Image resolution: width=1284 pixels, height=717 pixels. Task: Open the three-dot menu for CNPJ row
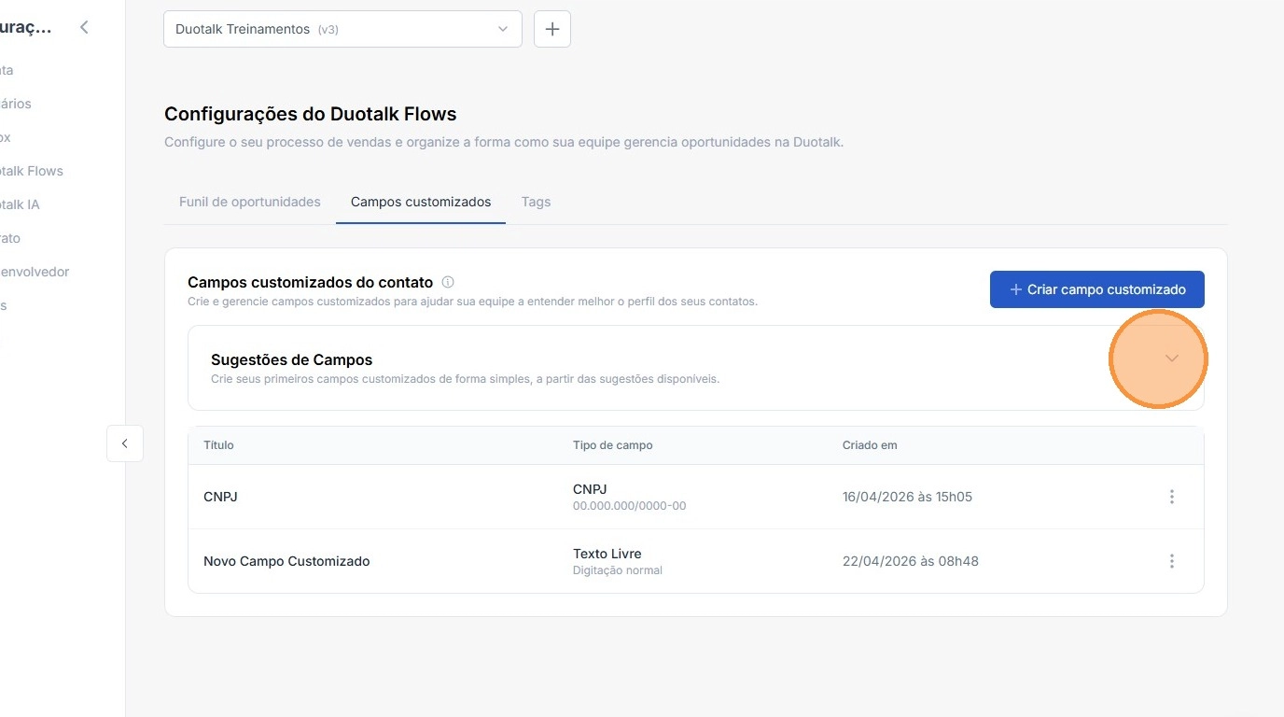[1172, 497]
